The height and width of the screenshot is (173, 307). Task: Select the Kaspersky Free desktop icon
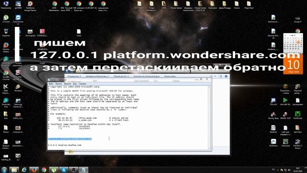[6, 102]
